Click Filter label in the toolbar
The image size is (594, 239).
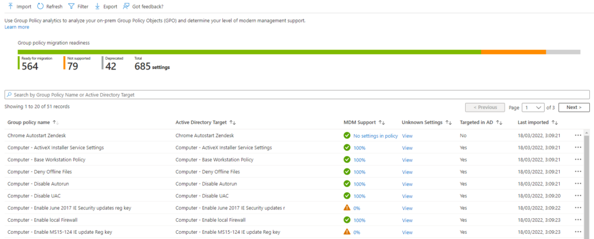pyautogui.click(x=82, y=6)
